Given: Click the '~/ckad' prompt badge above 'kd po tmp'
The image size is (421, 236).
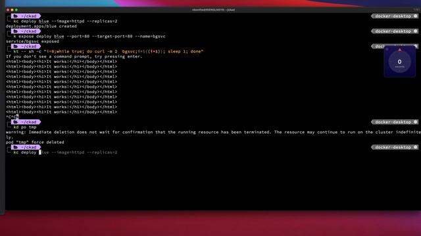Looking at the screenshot, I should click(x=26, y=122).
